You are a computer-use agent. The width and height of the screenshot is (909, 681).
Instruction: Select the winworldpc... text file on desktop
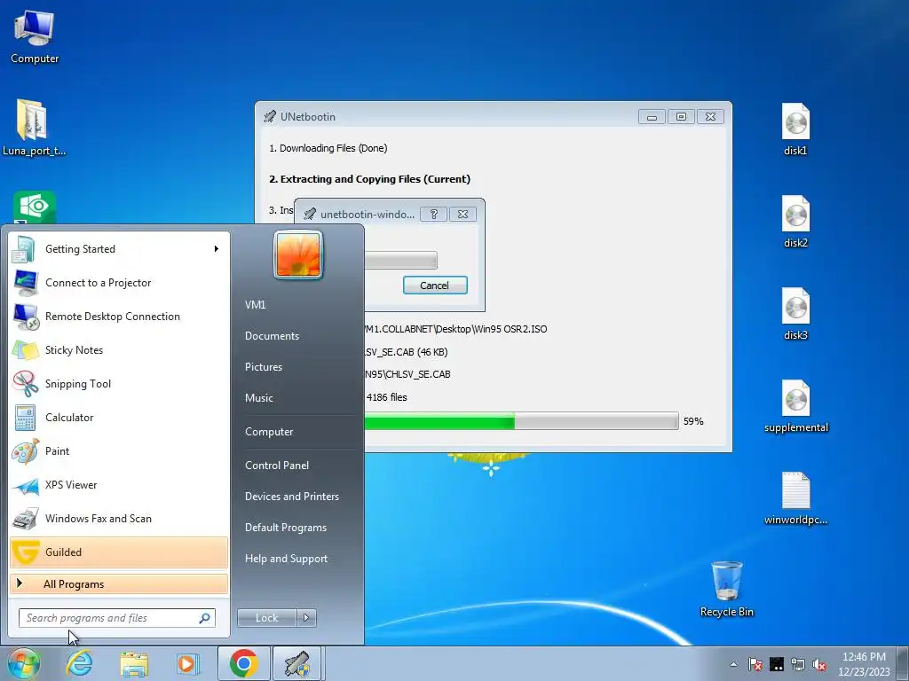(796, 498)
